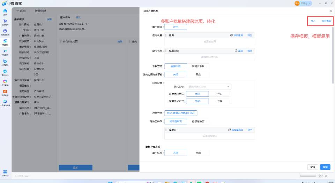Click 清空 in the 落地页 row

(250, 130)
